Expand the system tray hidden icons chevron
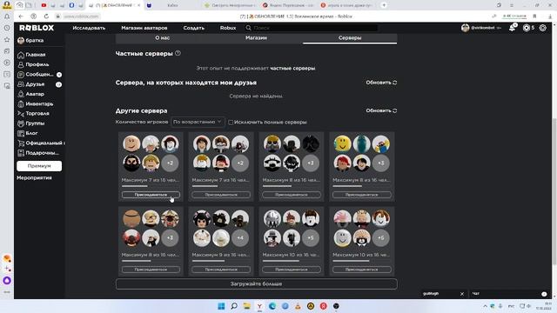Viewport: 557px width, 313px height. pos(485,306)
